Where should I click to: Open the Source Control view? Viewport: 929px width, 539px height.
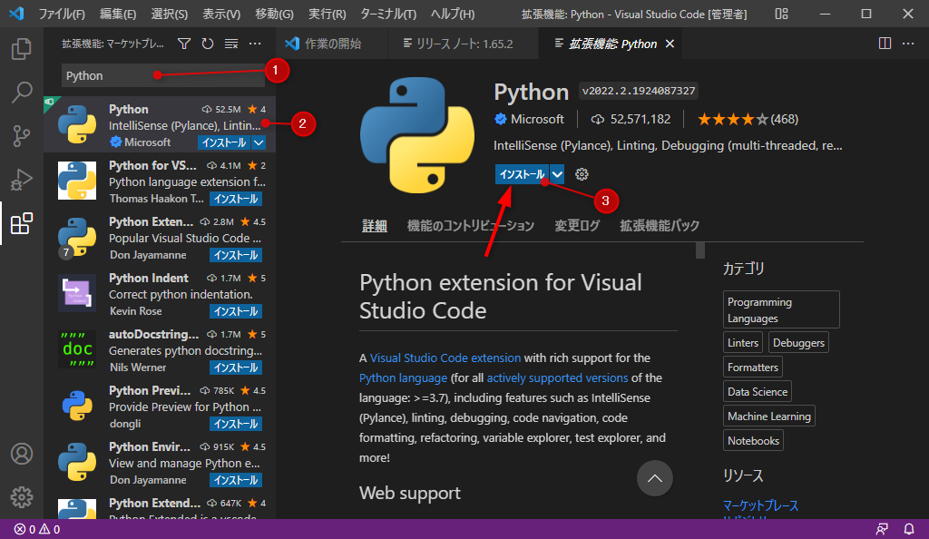point(22,135)
